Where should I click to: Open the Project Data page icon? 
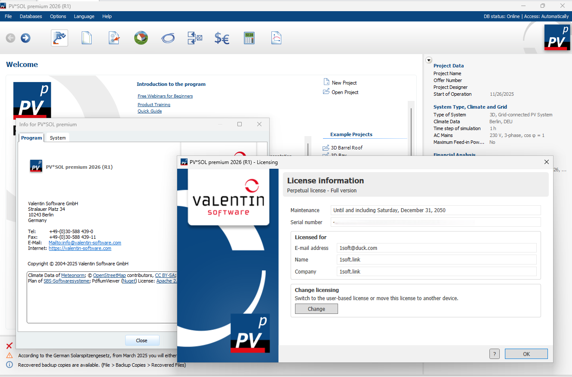pyautogui.click(x=86, y=38)
